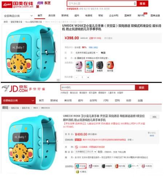Screen dimensions: 165x177
Task: Click the red Gome search button
Action: point(142,4)
